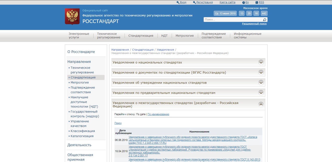Click the key icon next to Вход
The image size is (332, 162).
pos(178,2)
